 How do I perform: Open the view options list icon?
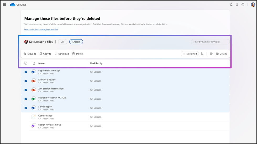[211, 54]
